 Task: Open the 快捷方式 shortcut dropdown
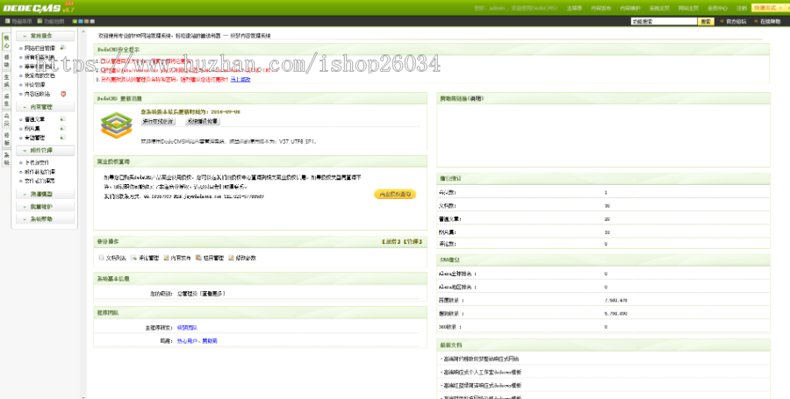(x=769, y=8)
